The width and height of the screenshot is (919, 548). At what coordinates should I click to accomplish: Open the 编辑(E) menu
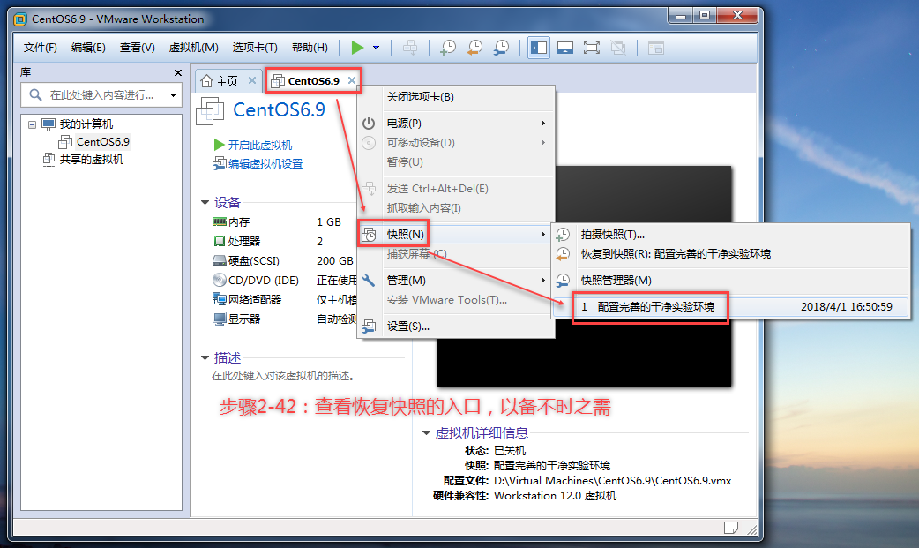click(88, 48)
